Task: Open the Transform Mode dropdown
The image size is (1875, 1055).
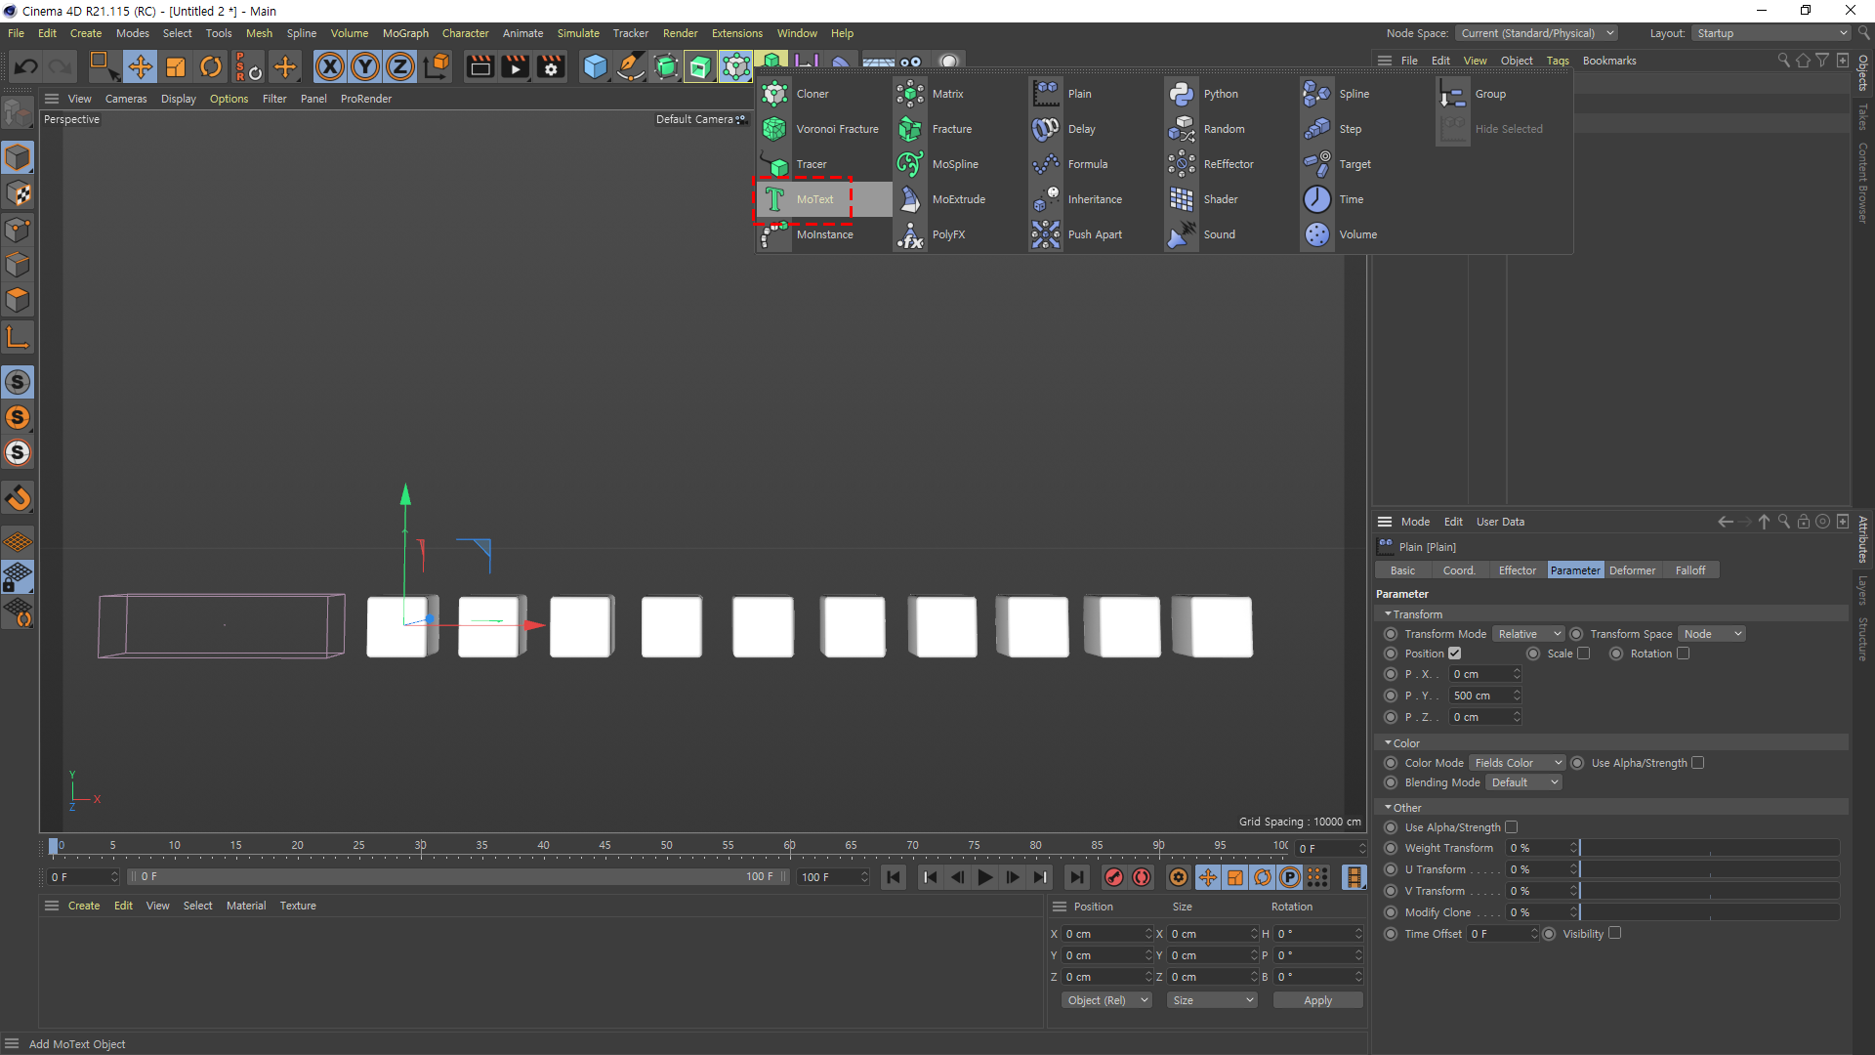Action: pyautogui.click(x=1528, y=634)
